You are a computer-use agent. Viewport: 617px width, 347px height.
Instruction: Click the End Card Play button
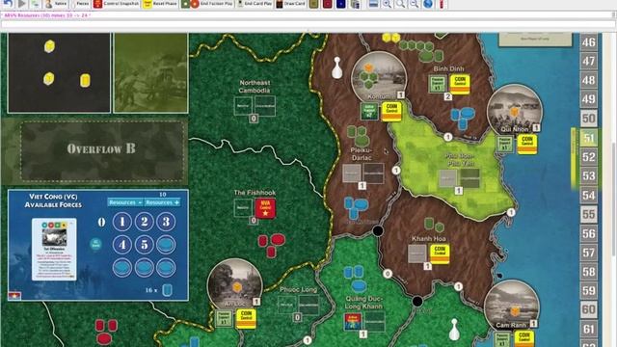[x=255, y=4]
